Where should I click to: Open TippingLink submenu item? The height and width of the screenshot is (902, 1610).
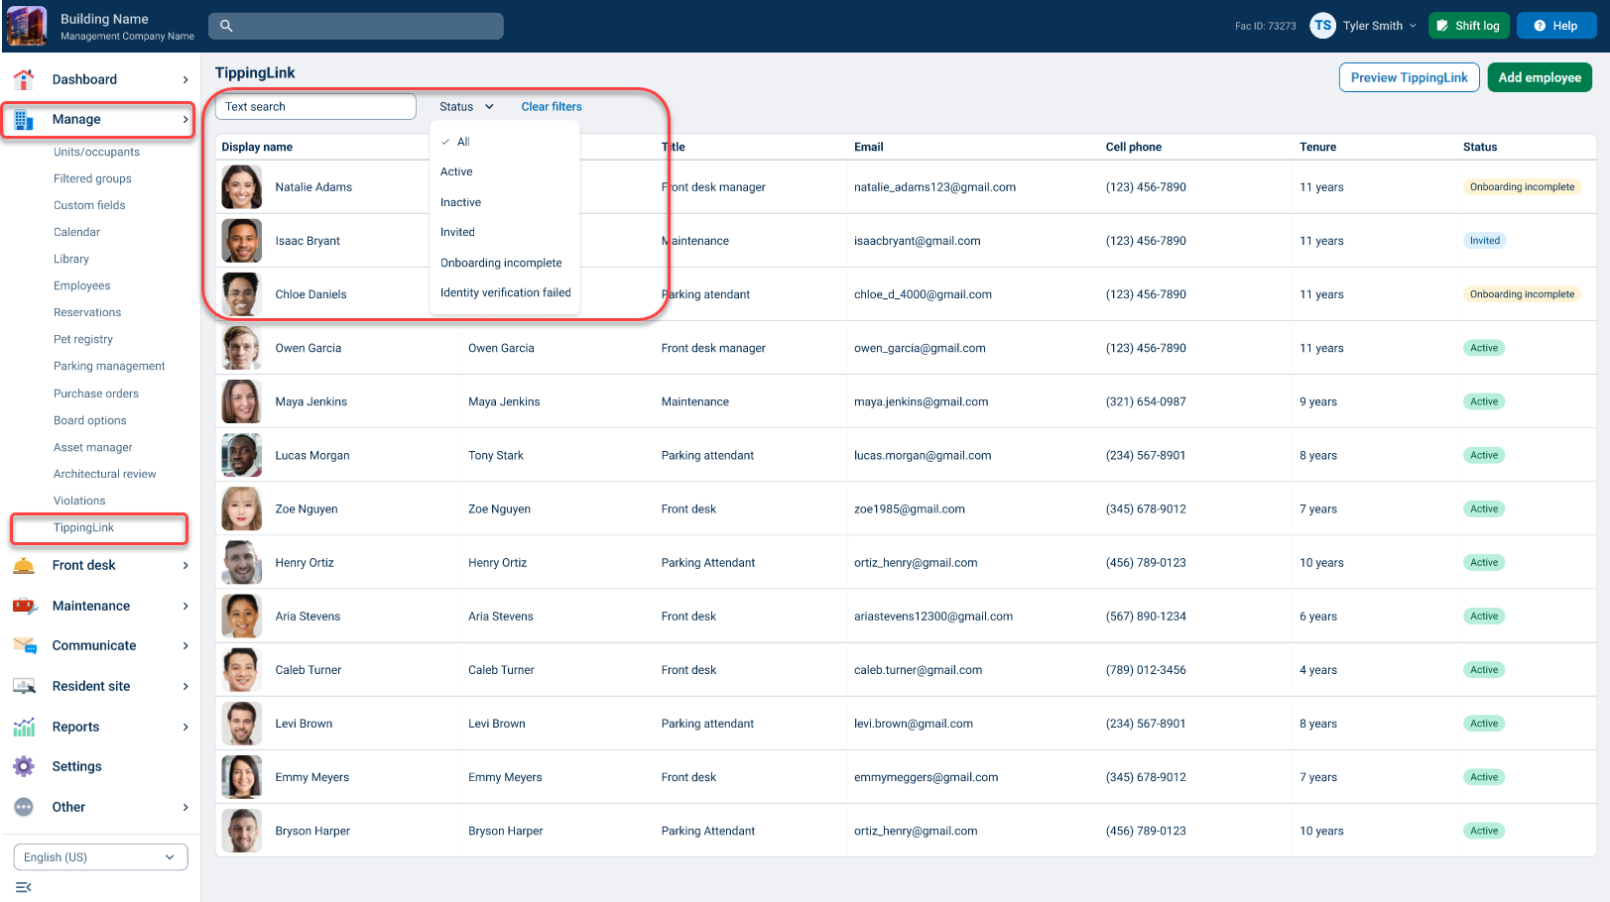(83, 527)
